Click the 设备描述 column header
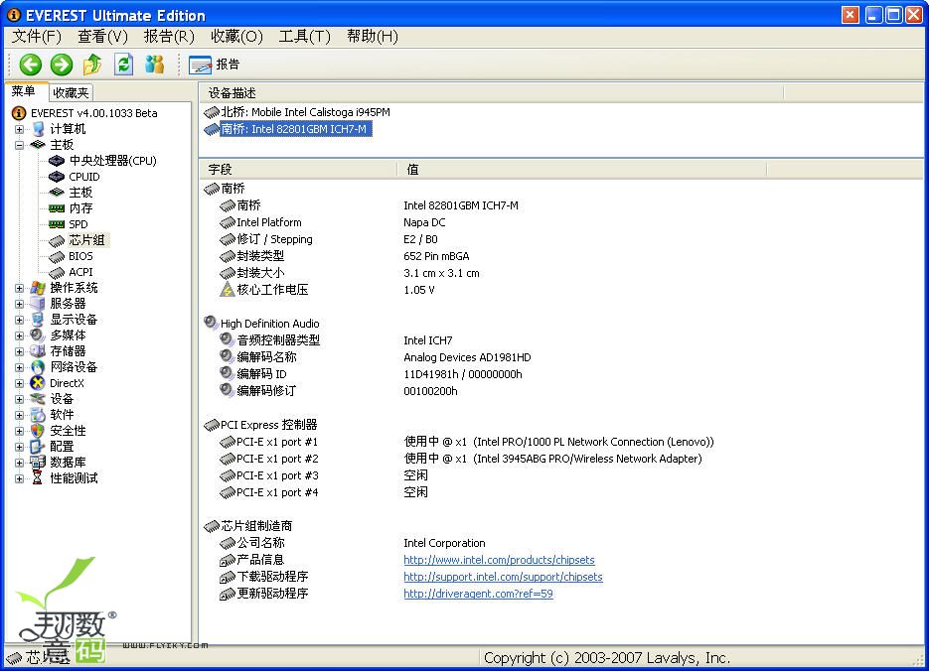Image resolution: width=929 pixels, height=671 pixels. (491, 93)
